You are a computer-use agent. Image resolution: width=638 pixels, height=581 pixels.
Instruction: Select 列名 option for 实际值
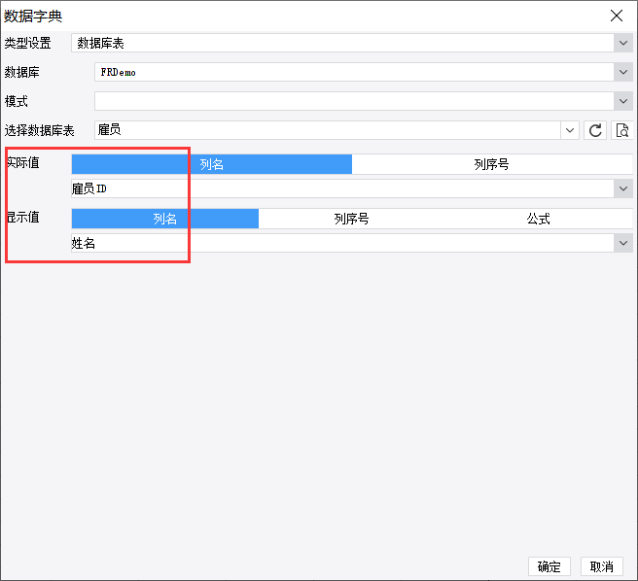click(212, 164)
